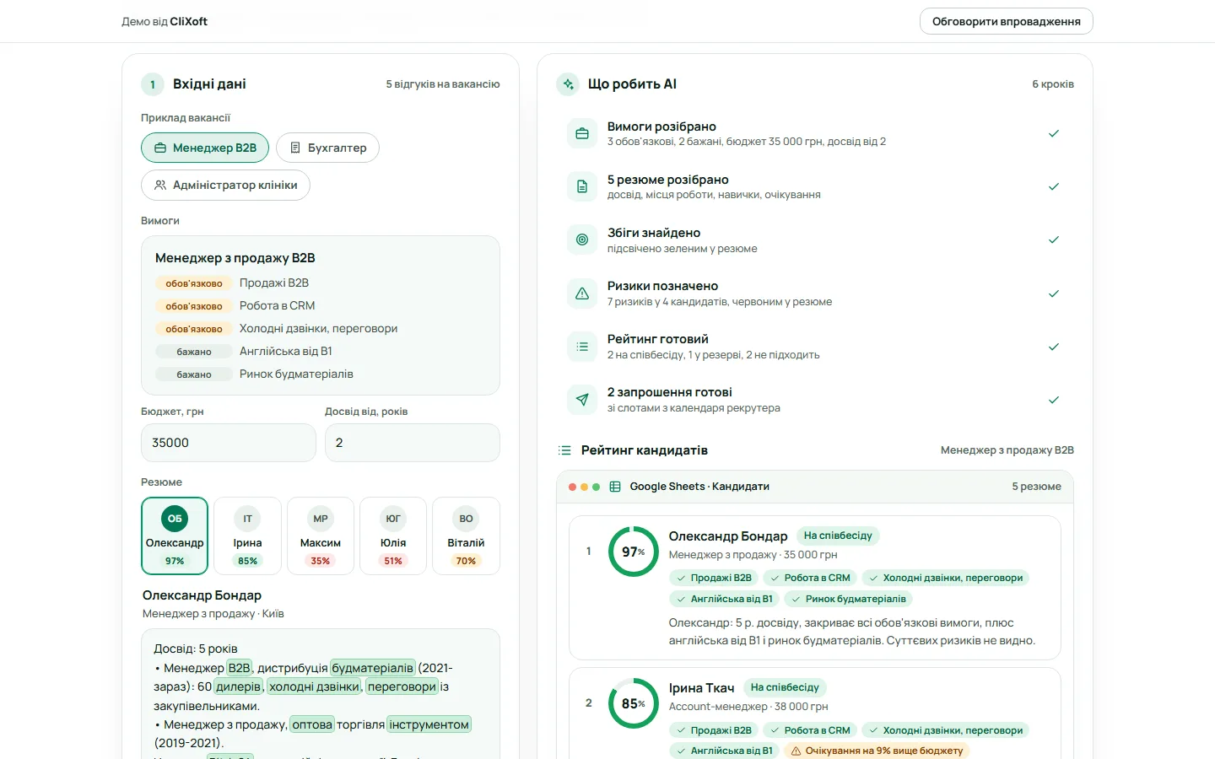Click the Очікування на 9% вище бюджету warning tag
Image resolution: width=1215 pixels, height=759 pixels.
coord(877,751)
